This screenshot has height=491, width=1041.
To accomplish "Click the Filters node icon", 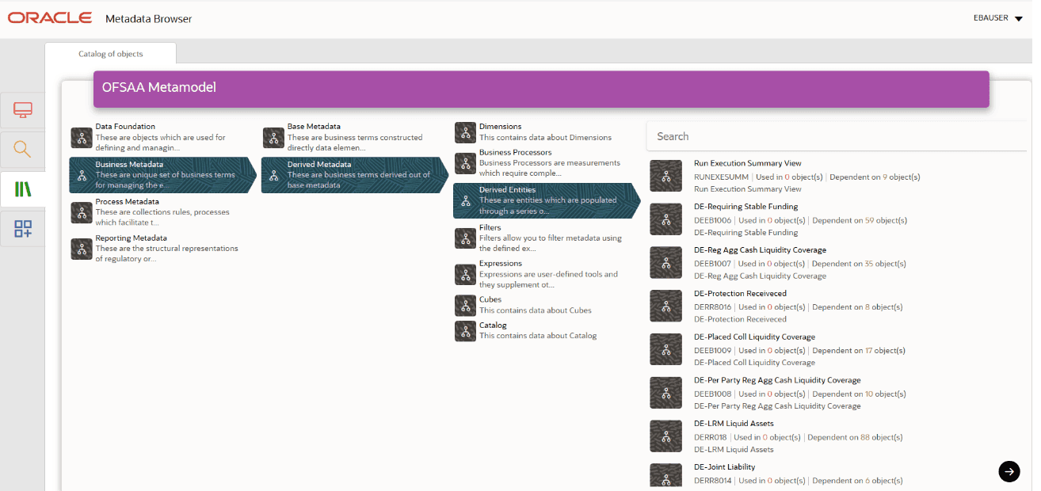I will tap(466, 238).
